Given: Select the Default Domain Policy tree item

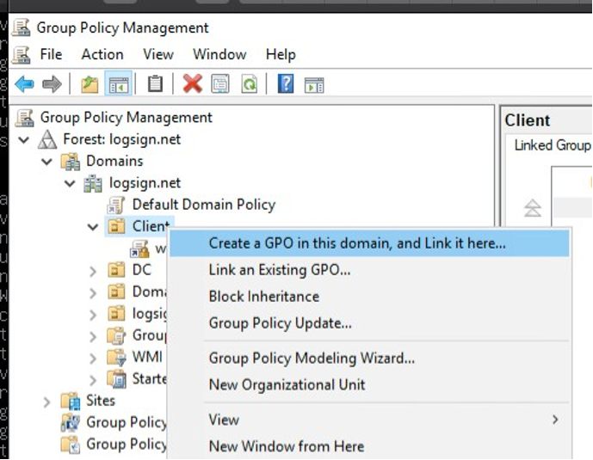Looking at the screenshot, I should click(204, 205).
